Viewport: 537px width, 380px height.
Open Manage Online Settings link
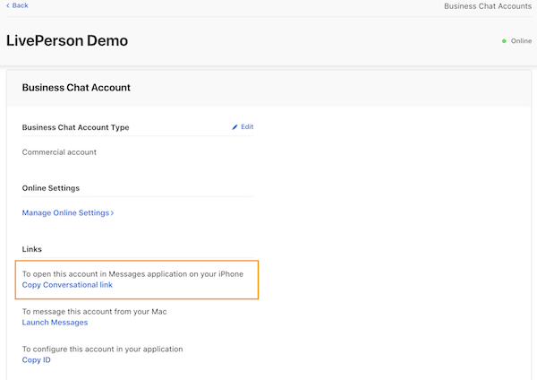(x=68, y=213)
